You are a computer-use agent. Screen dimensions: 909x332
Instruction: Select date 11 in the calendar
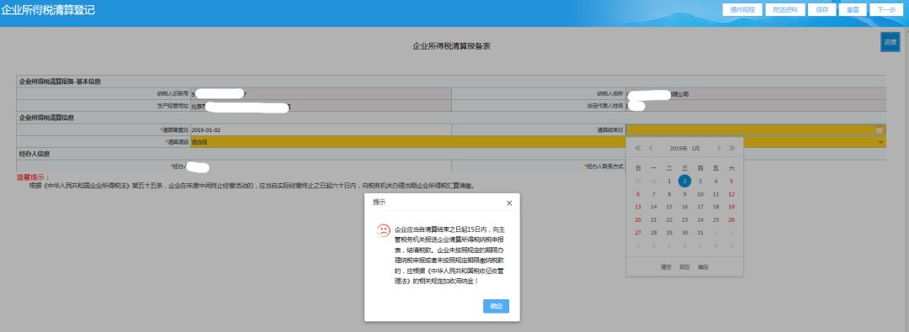pos(716,194)
